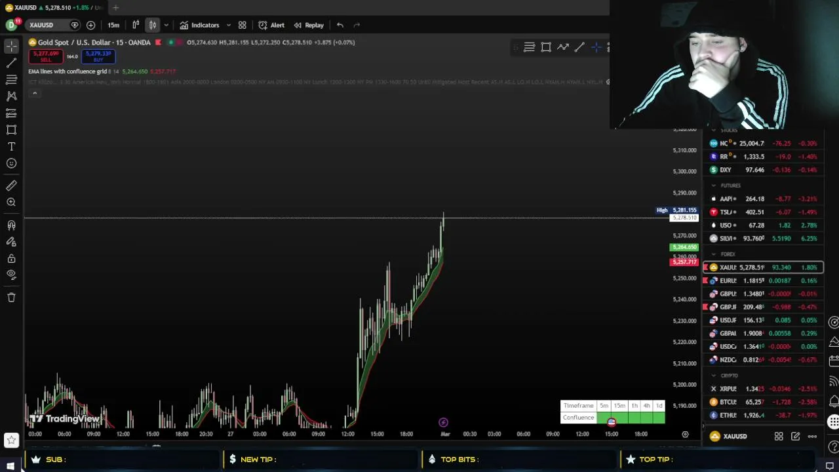The height and width of the screenshot is (472, 839).
Task: Toggle stay in drawing mode
Action: (x=11, y=242)
